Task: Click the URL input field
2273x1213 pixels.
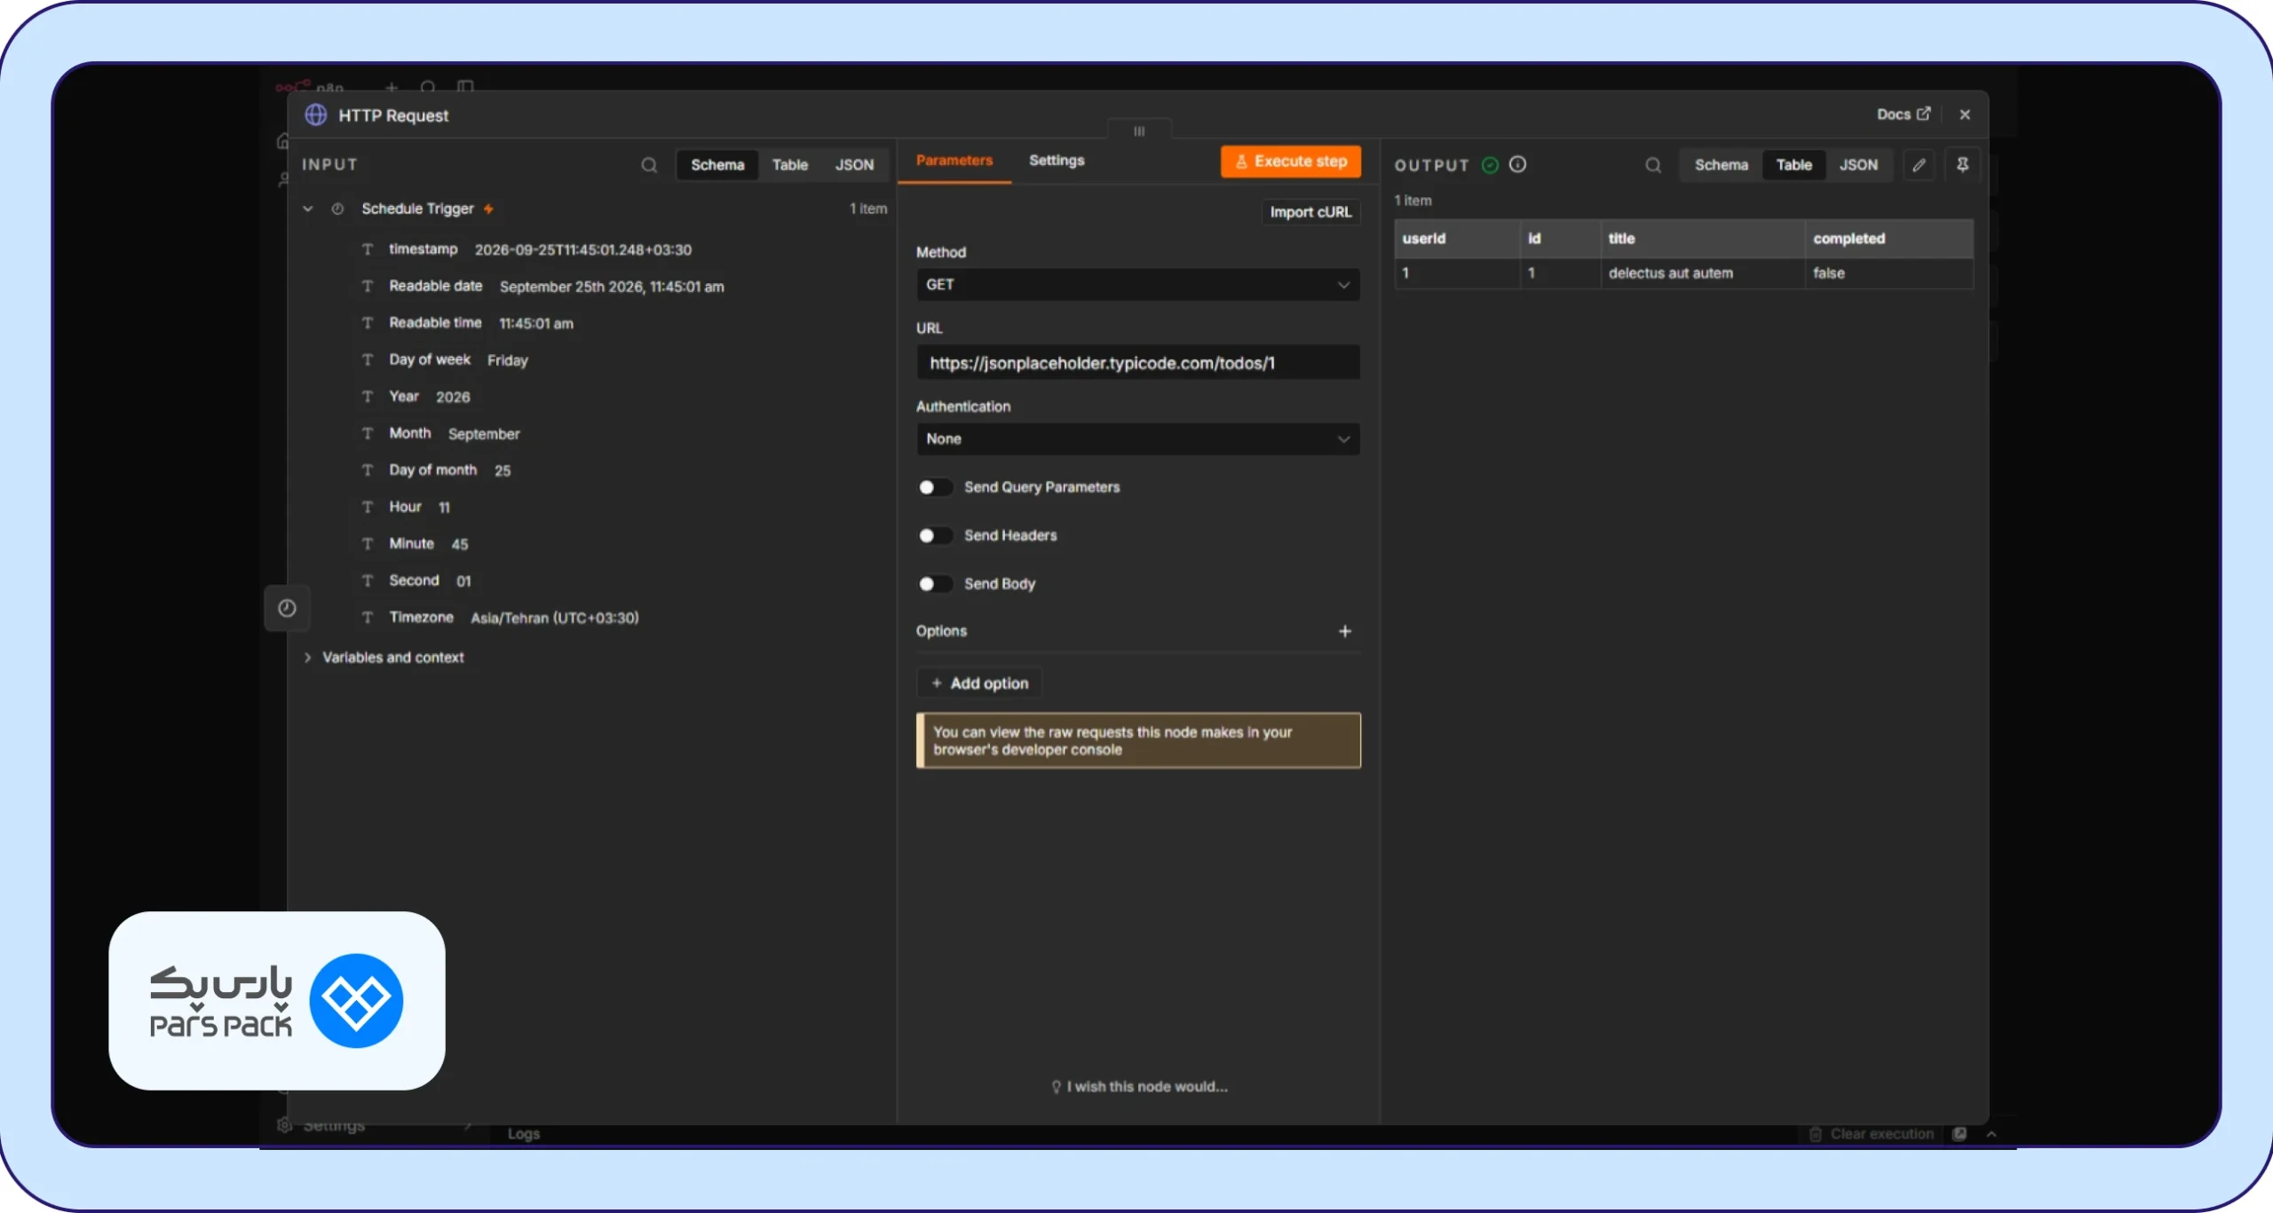Action: (1137, 363)
